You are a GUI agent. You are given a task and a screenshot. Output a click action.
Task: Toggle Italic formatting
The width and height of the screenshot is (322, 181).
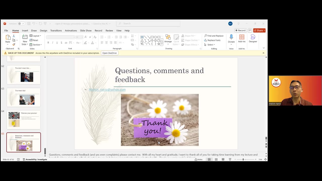53,43
